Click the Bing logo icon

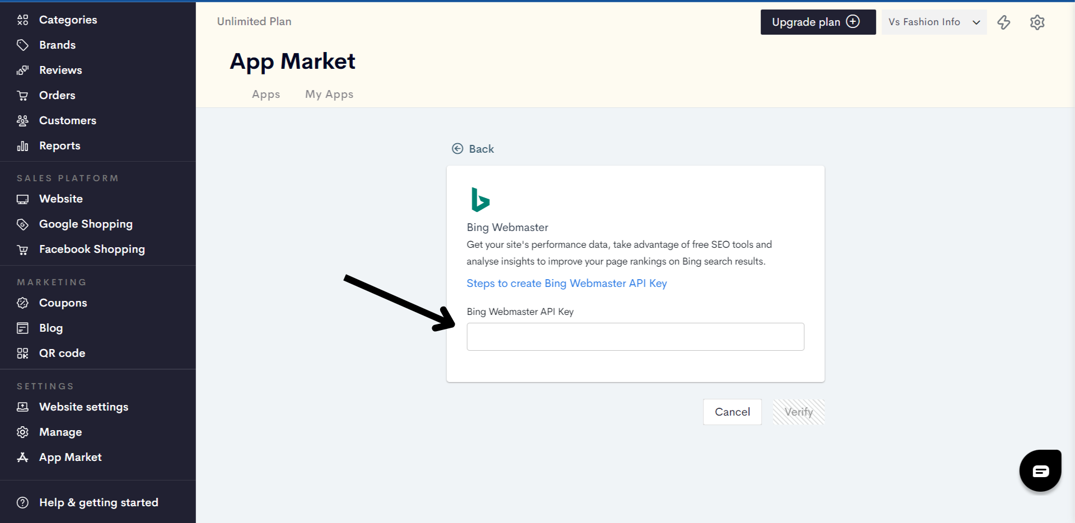(480, 200)
